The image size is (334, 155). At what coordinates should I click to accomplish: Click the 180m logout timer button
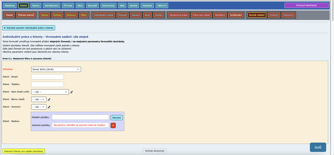pos(162,6)
